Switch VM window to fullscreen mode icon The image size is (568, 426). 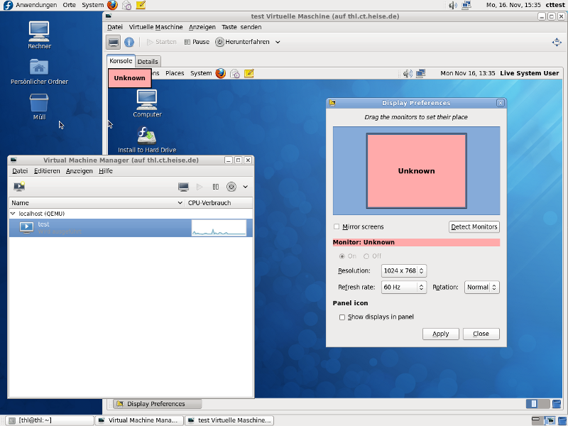pos(557,42)
